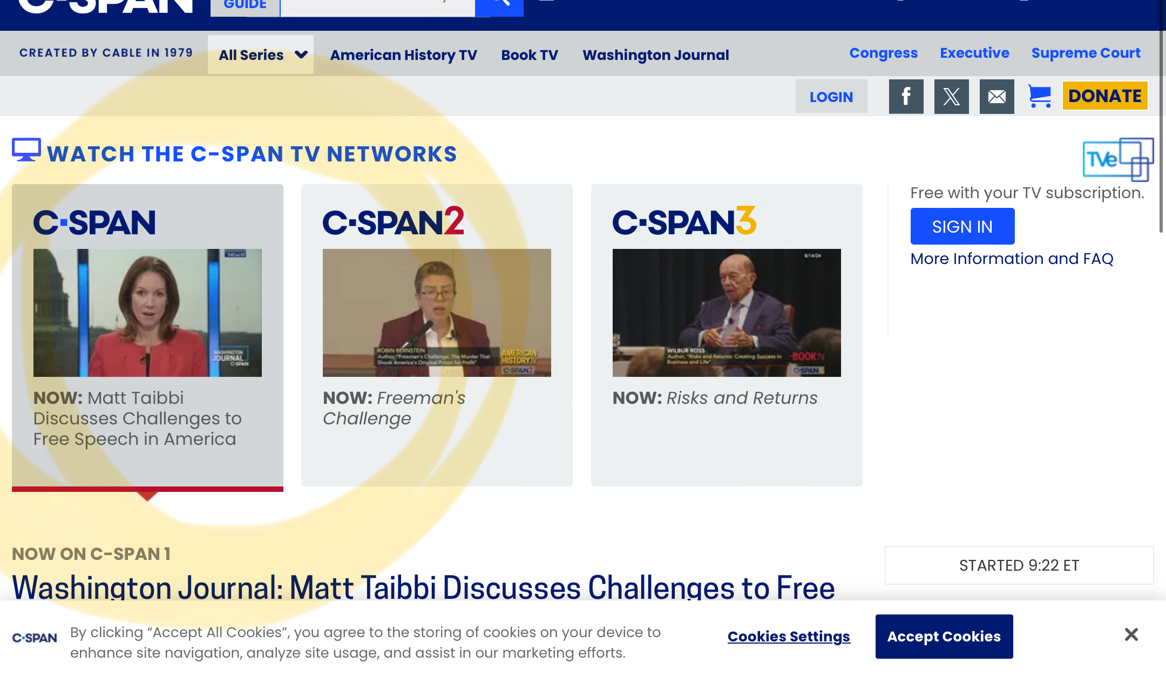Go to the Supreme Court section
Screen dimensions: 1166x676
pyautogui.click(x=1086, y=53)
